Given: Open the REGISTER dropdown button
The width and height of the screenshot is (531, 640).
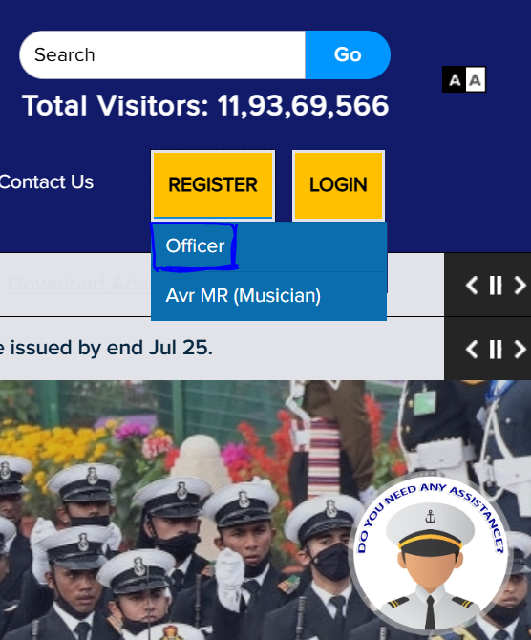Looking at the screenshot, I should [213, 185].
